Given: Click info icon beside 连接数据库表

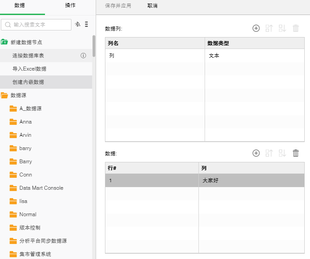Looking at the screenshot, I should click(x=83, y=56).
